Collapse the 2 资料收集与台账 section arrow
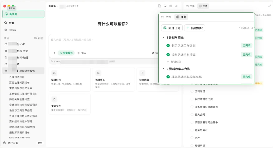Screen dimensions: 273x148 click(163, 69)
